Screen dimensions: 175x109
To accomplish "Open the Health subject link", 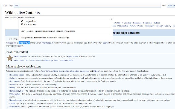I will 12,84.
